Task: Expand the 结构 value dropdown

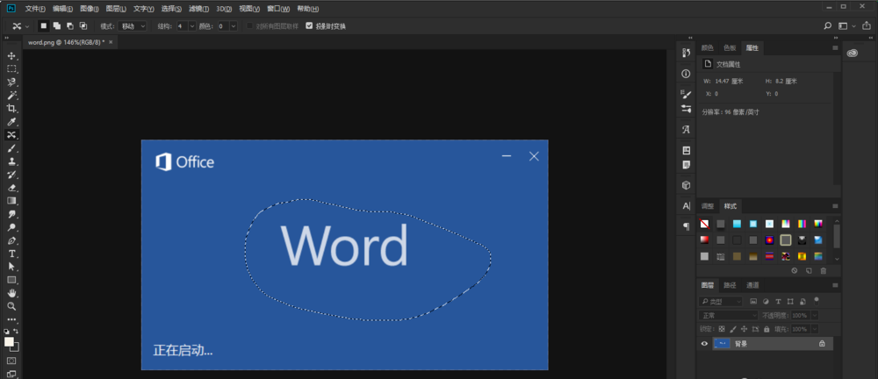Action: point(185,26)
